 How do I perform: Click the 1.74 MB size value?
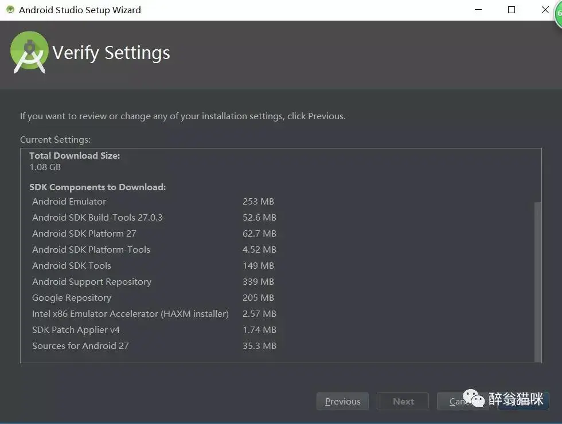pyautogui.click(x=259, y=330)
